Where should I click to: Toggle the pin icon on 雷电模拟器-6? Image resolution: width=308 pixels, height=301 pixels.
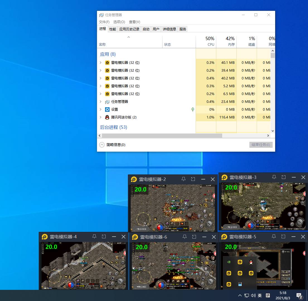pos(185,237)
